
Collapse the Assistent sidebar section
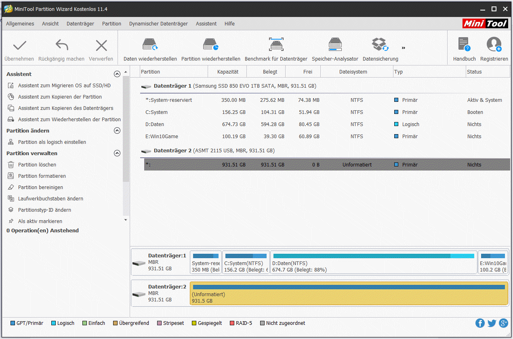pos(117,74)
